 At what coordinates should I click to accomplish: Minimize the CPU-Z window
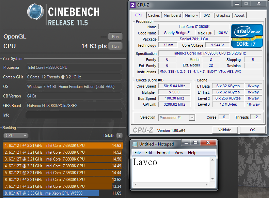click(237, 4)
